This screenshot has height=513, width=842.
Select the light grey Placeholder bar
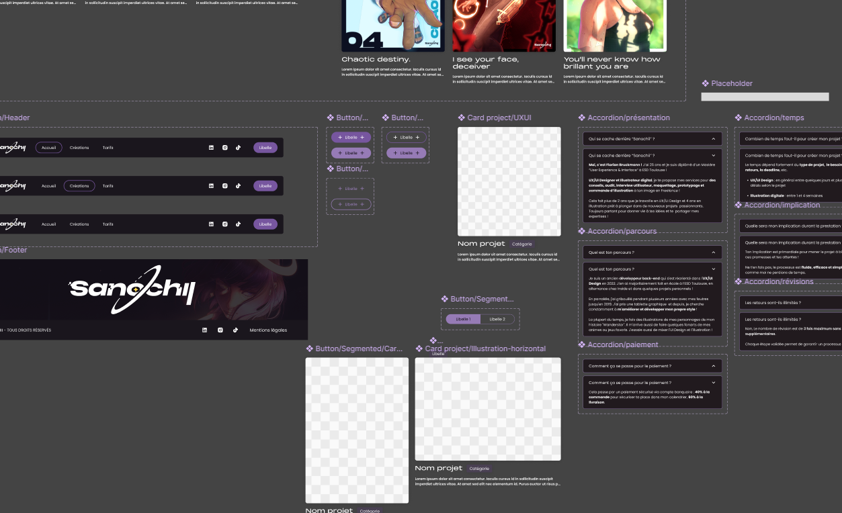tap(765, 97)
